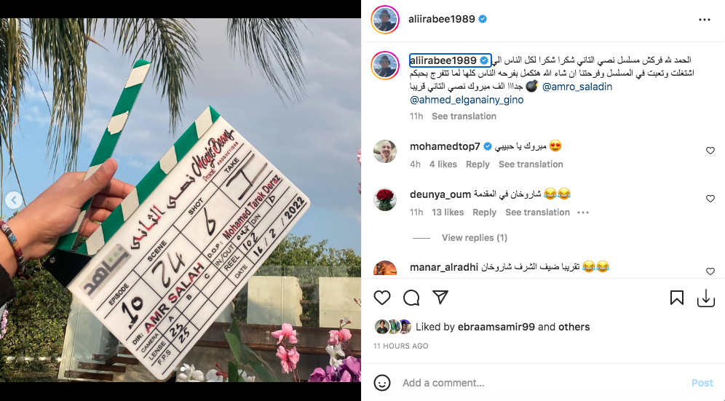Open emoji picker in comment box
This screenshot has height=401, width=725.
click(382, 383)
